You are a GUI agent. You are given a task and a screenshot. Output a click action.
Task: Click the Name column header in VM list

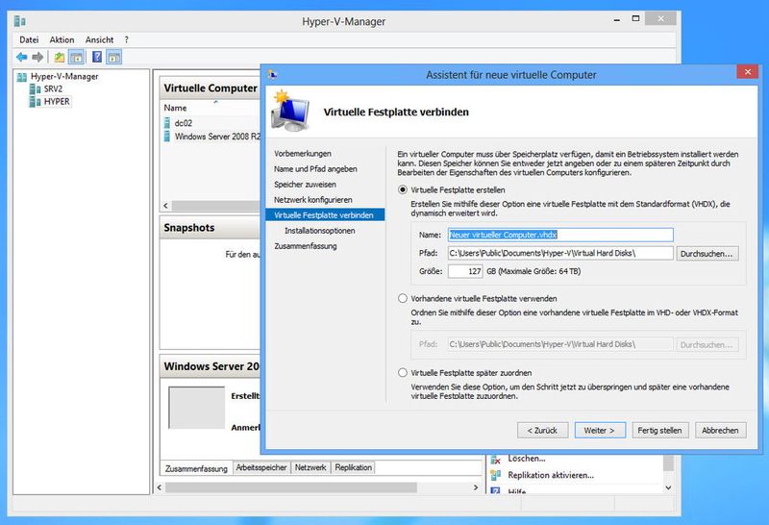tap(175, 108)
